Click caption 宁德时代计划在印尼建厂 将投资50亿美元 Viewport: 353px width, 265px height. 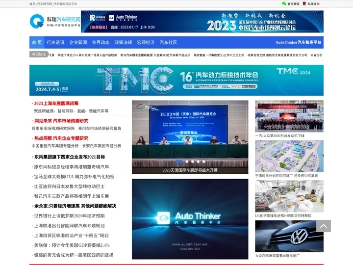point(286,176)
